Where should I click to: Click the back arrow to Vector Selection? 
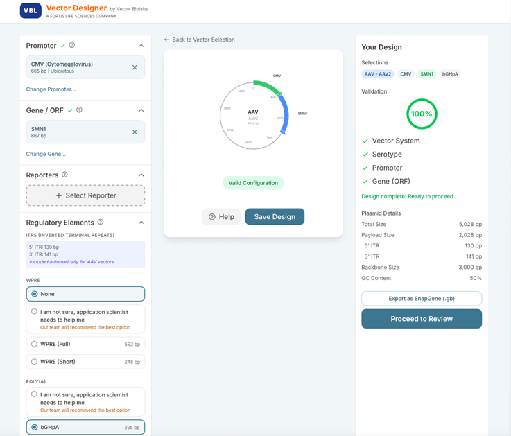[x=167, y=40]
